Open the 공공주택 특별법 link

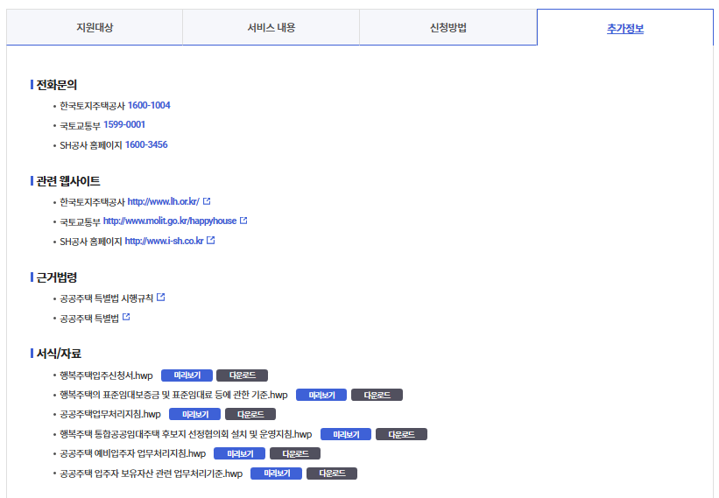click(x=89, y=318)
